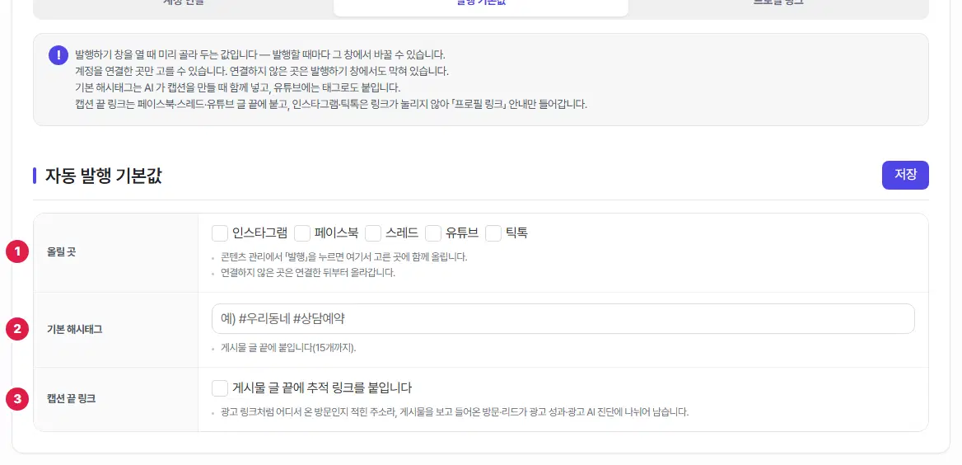Click the 저장 button
The image size is (962, 465).
point(905,175)
